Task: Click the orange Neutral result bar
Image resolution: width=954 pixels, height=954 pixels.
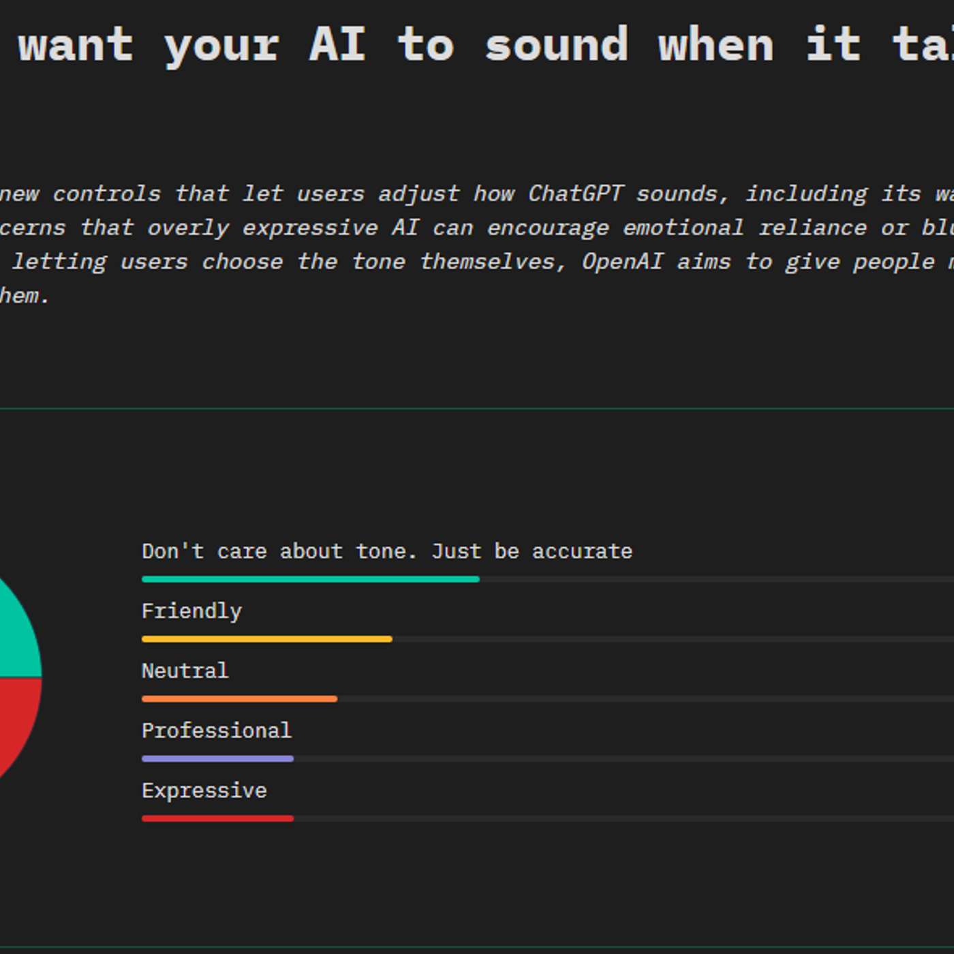Action: [239, 699]
